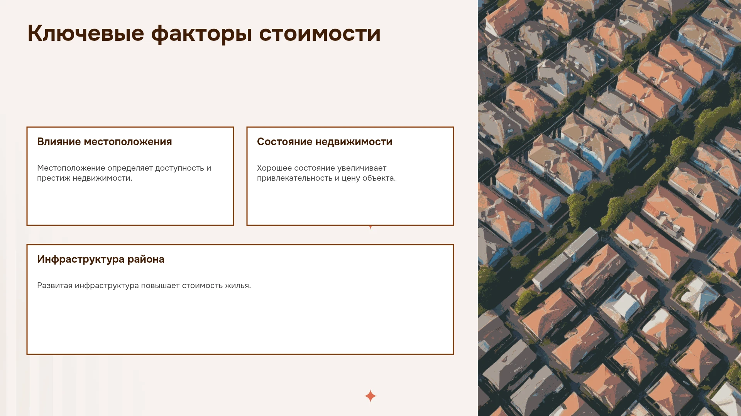Click the phrase "престиж недвижимости"
The image size is (741, 416).
[84, 178]
